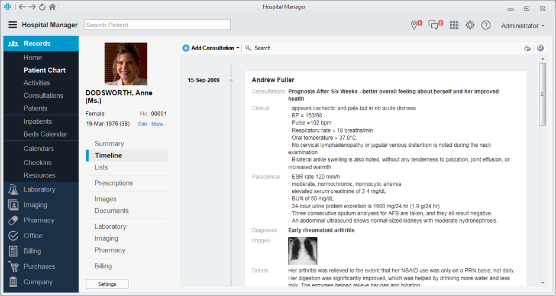This screenshot has width=556, height=296.
Task: Open Resources in sidebar
Action: coord(40,175)
